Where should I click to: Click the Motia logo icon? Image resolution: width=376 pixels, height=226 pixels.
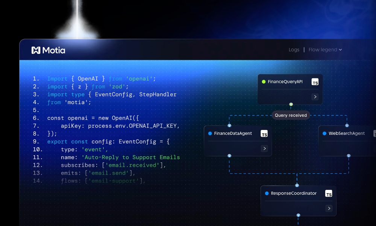click(36, 49)
